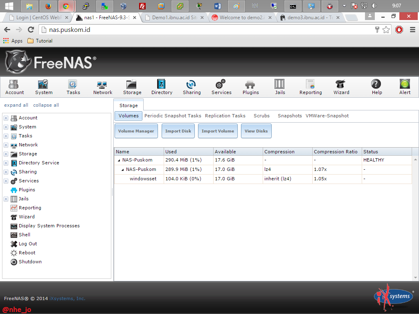Viewport: 419px width, 314px height.
Task: Open the Account toolbar icon
Action: click(x=14, y=87)
